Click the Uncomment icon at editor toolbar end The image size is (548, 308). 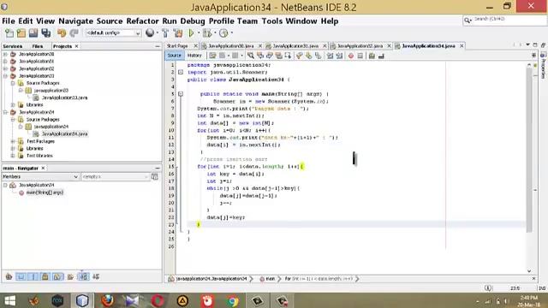point(381,56)
